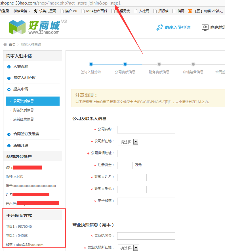Open the 签订入驻协议 sidebar item
225x251 pixels.
[24, 78]
